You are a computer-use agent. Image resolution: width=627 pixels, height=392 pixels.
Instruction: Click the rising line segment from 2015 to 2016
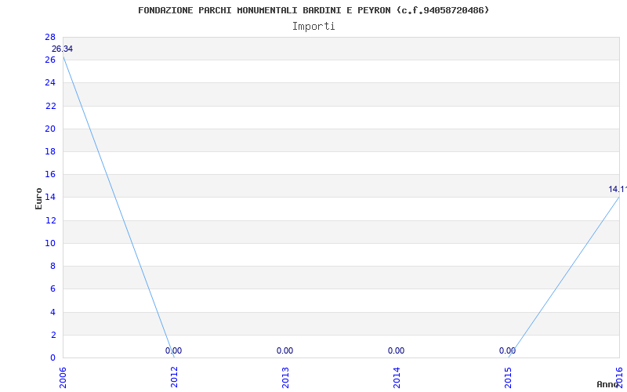click(x=564, y=277)
